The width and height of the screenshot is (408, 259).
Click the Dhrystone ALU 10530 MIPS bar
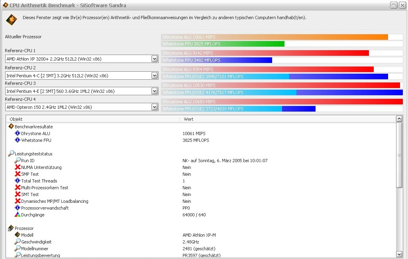[280, 85]
